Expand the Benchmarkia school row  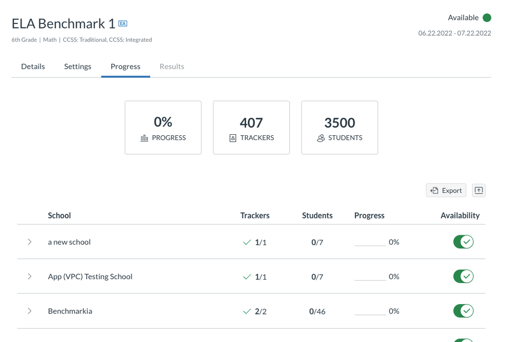click(x=30, y=311)
